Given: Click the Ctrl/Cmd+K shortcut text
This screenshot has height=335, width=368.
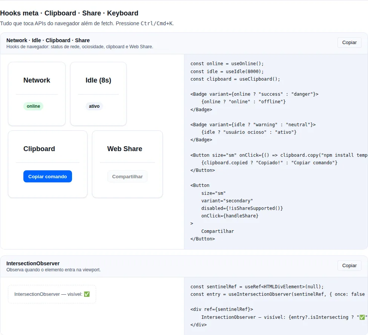Looking at the screenshot, I should pyautogui.click(x=156, y=23).
